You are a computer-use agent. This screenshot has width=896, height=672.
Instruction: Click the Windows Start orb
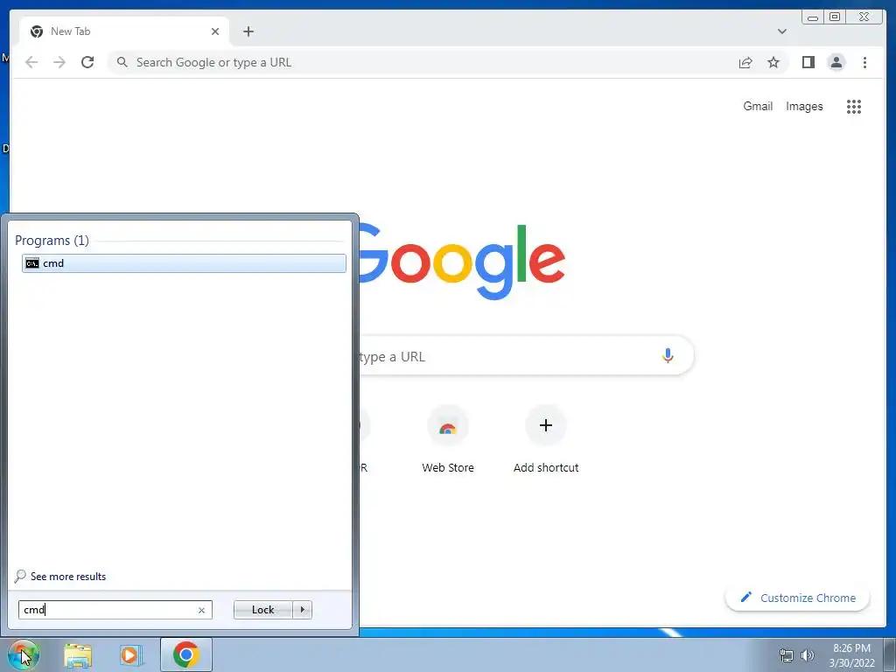coord(23,654)
